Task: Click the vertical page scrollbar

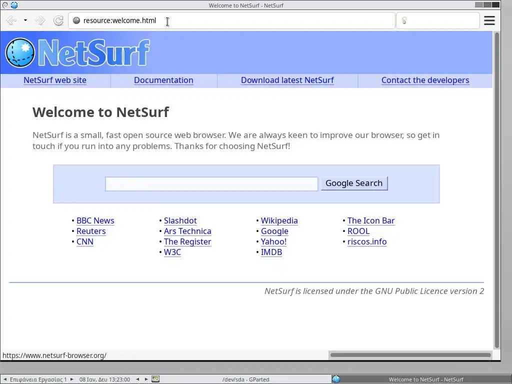Action: pos(497,190)
